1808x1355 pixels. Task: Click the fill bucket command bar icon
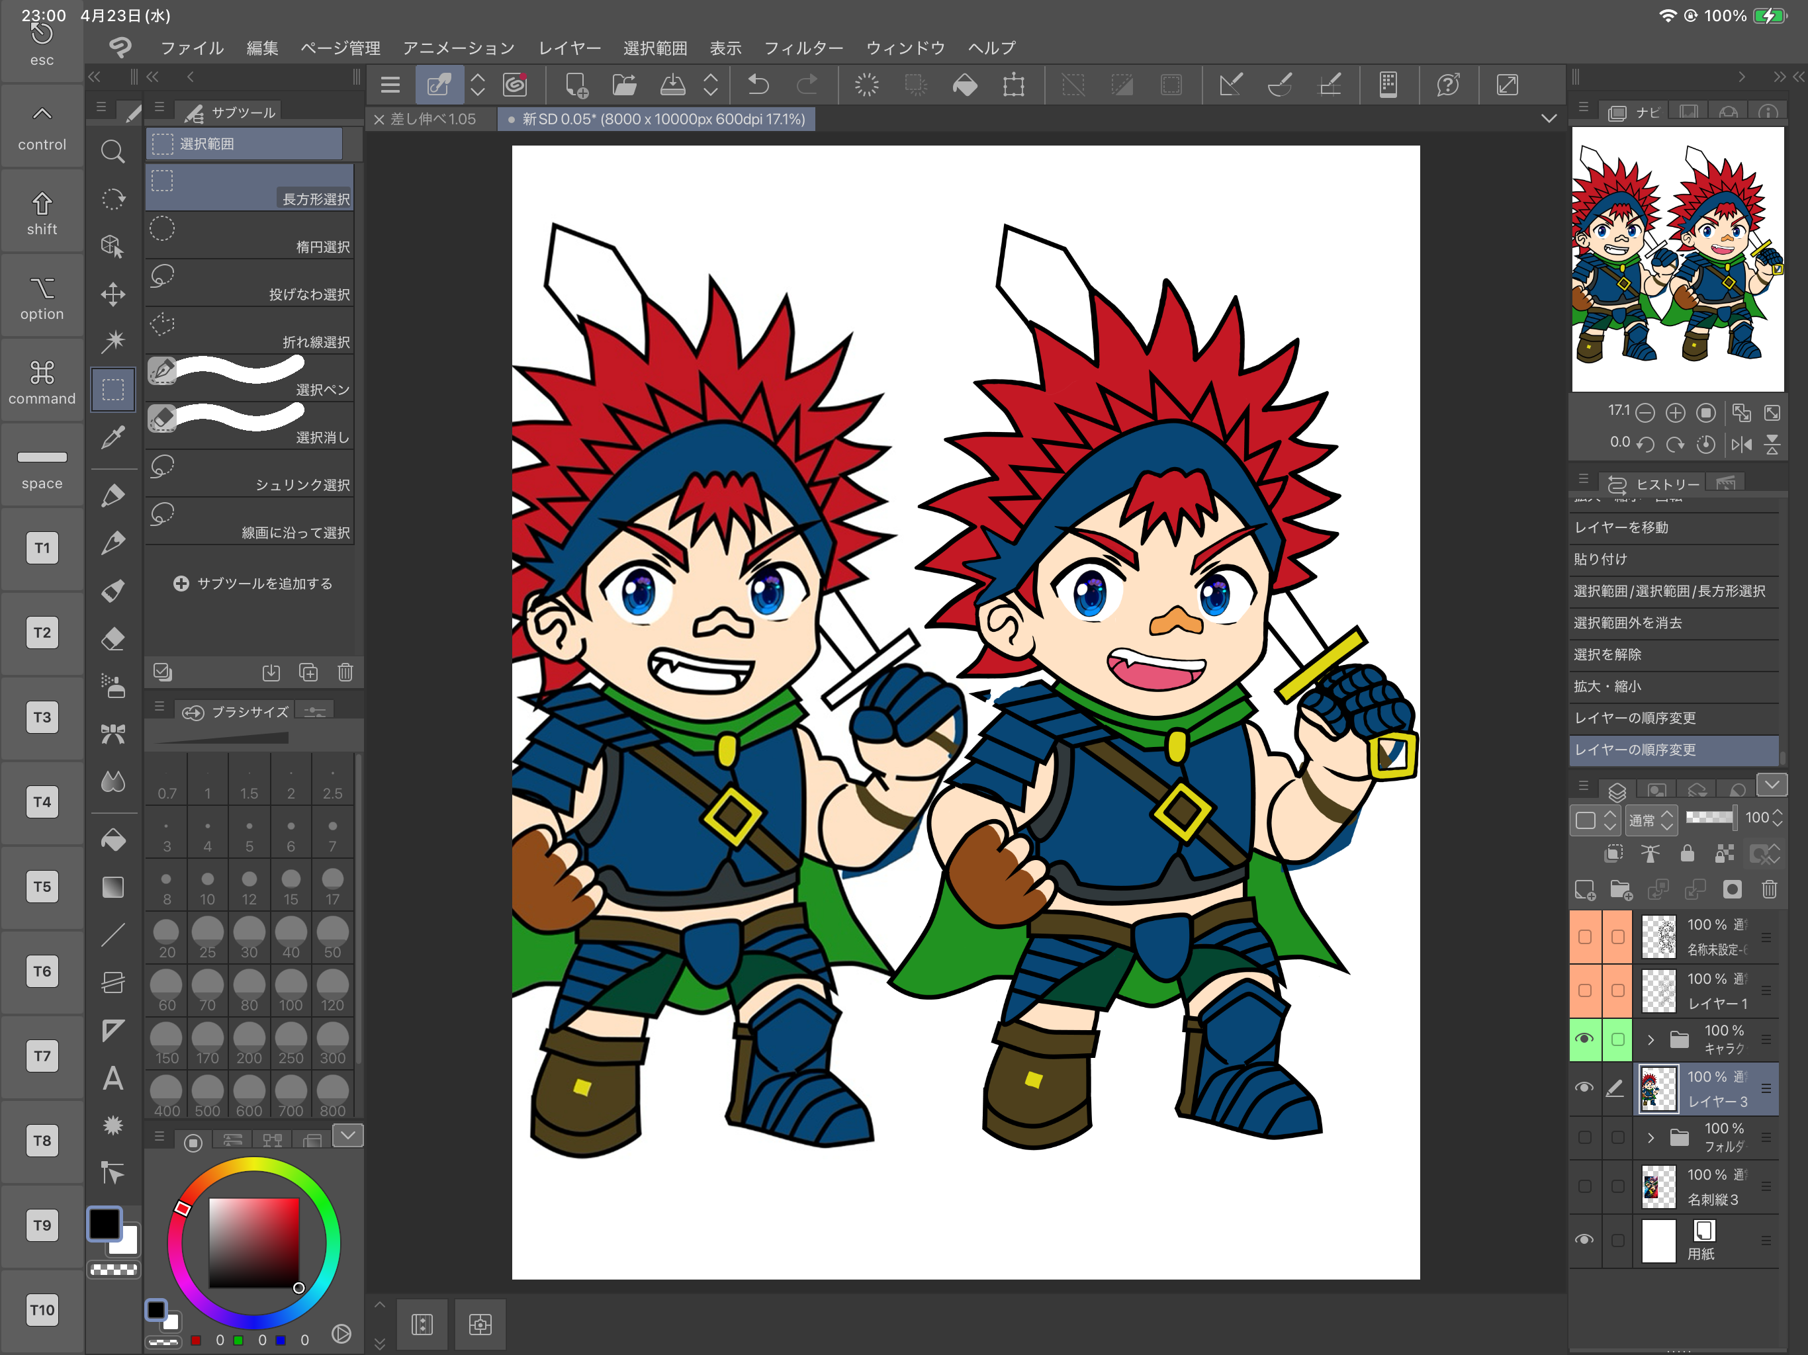(x=966, y=85)
